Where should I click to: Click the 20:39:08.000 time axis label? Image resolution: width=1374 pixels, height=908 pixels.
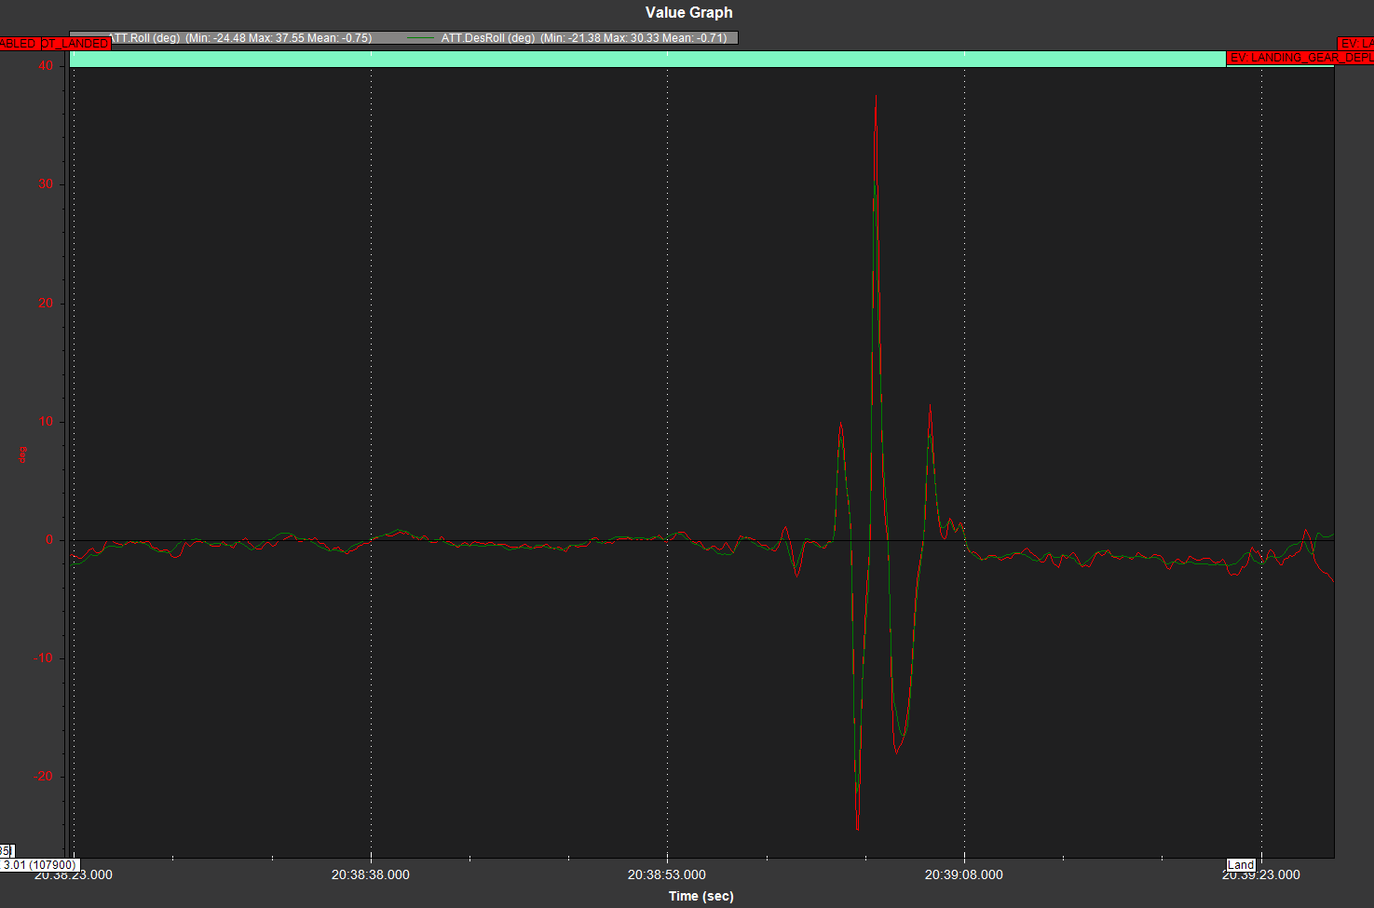point(964,875)
